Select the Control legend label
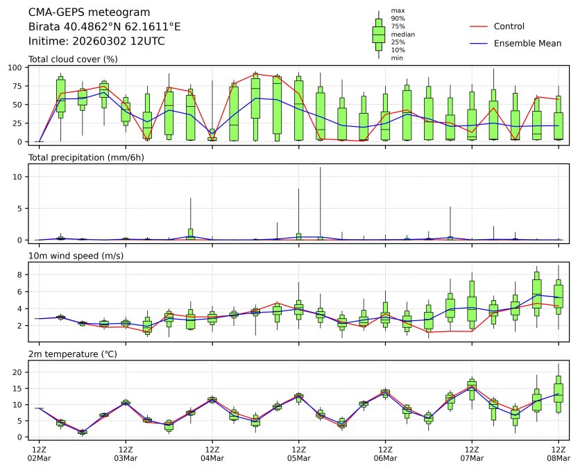The width and height of the screenshot is (578, 470). pyautogui.click(x=509, y=26)
